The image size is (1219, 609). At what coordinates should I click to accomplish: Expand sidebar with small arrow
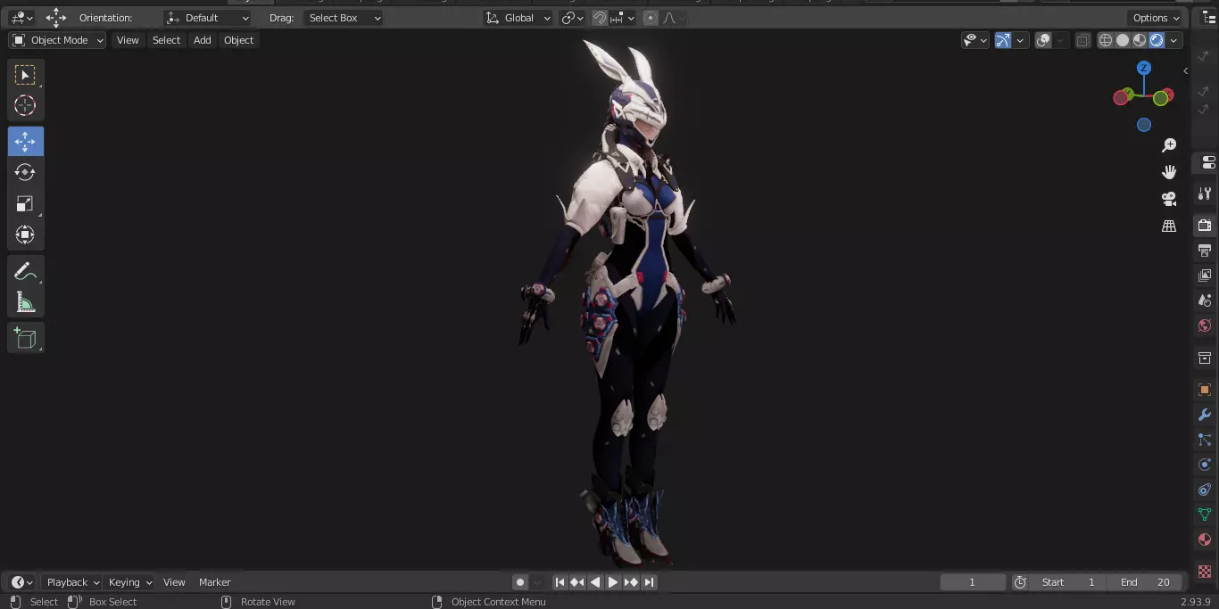click(x=1185, y=70)
